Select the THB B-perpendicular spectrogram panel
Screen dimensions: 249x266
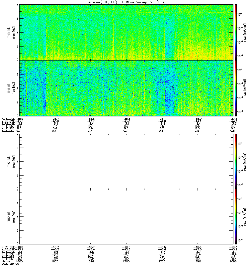click(x=126, y=32)
